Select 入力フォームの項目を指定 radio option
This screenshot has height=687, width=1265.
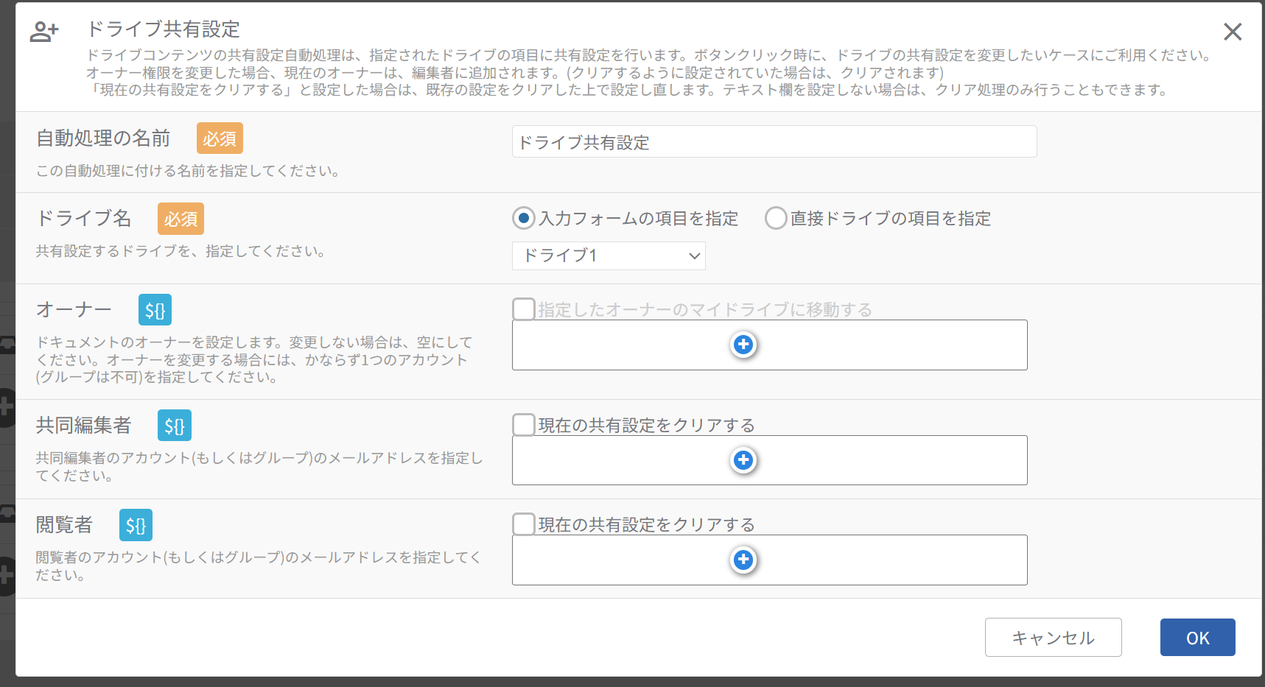[x=524, y=218]
